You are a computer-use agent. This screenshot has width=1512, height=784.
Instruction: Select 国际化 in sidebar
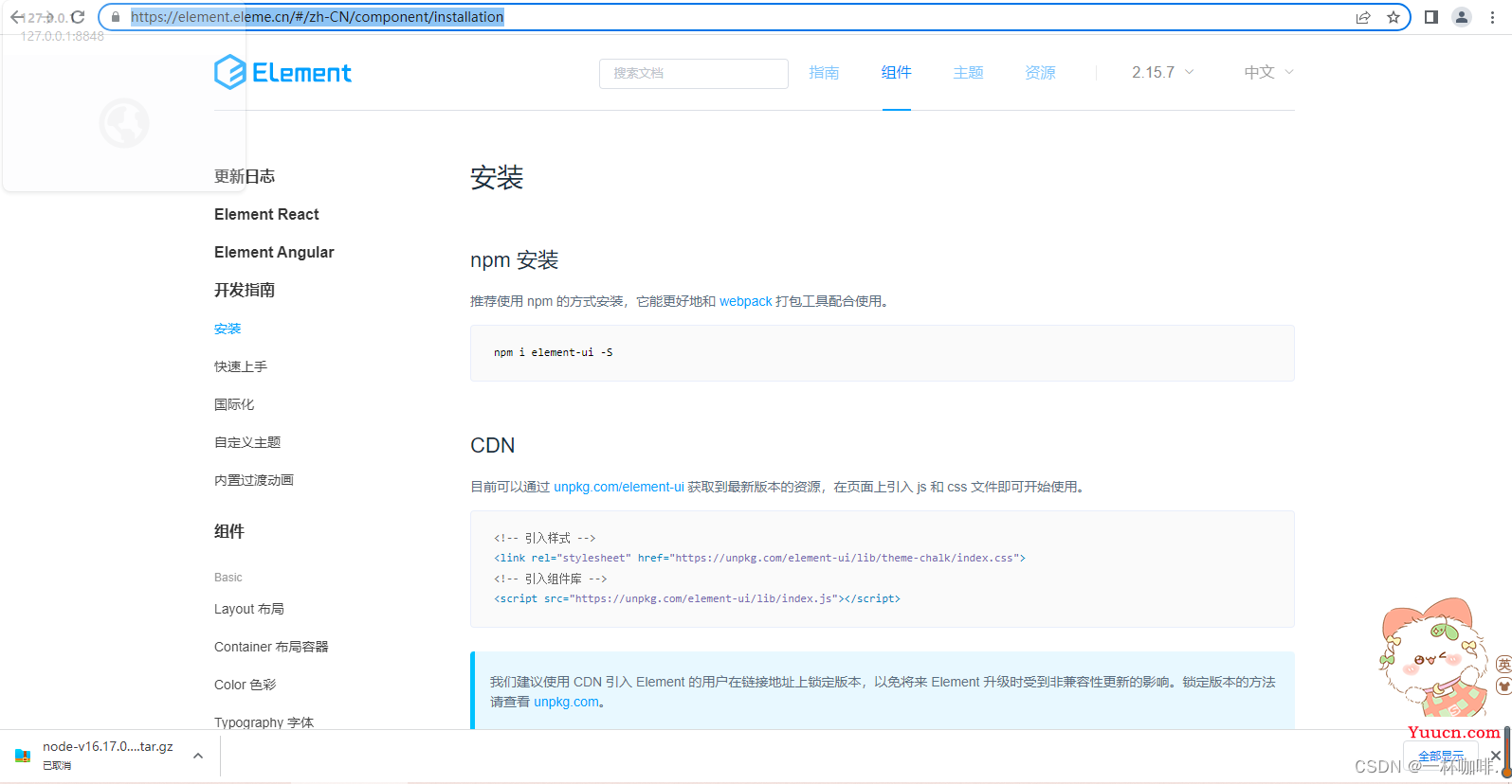pyautogui.click(x=234, y=404)
